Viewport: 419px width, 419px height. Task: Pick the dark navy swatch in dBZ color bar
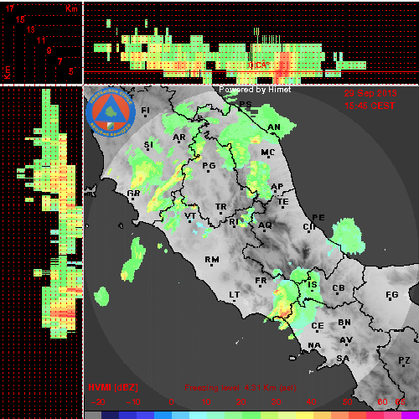pos(111,416)
